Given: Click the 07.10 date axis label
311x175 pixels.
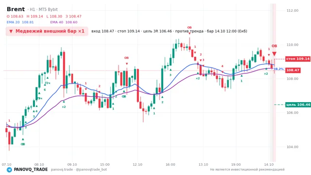Looking at the screenshot, I should click(6, 164).
